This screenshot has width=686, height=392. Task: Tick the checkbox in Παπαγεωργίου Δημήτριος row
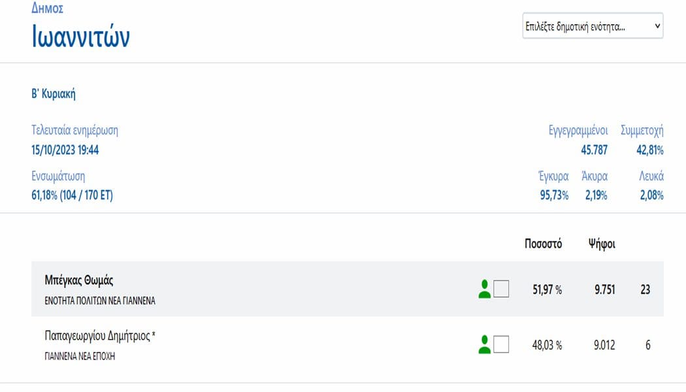point(501,344)
